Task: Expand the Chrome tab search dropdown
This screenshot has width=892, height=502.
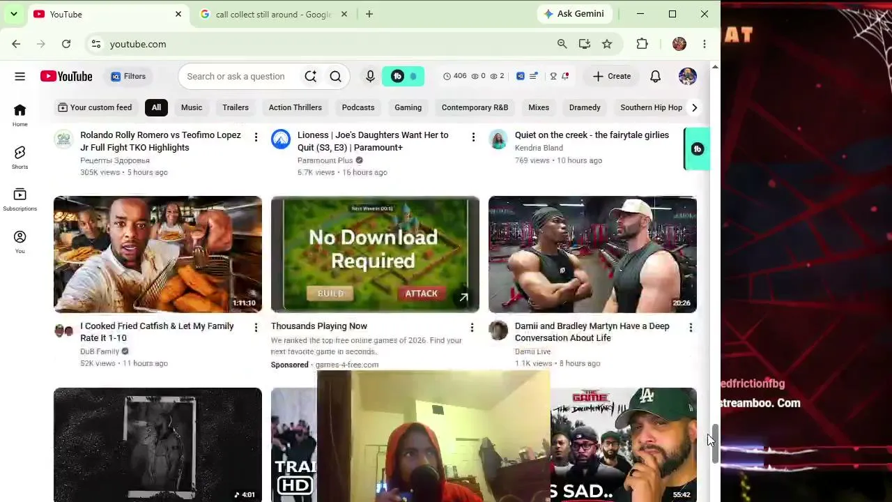Action: [13, 14]
